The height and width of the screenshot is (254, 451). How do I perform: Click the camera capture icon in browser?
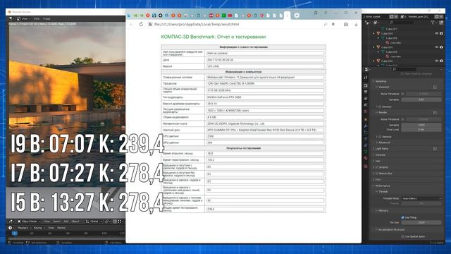coord(346,25)
